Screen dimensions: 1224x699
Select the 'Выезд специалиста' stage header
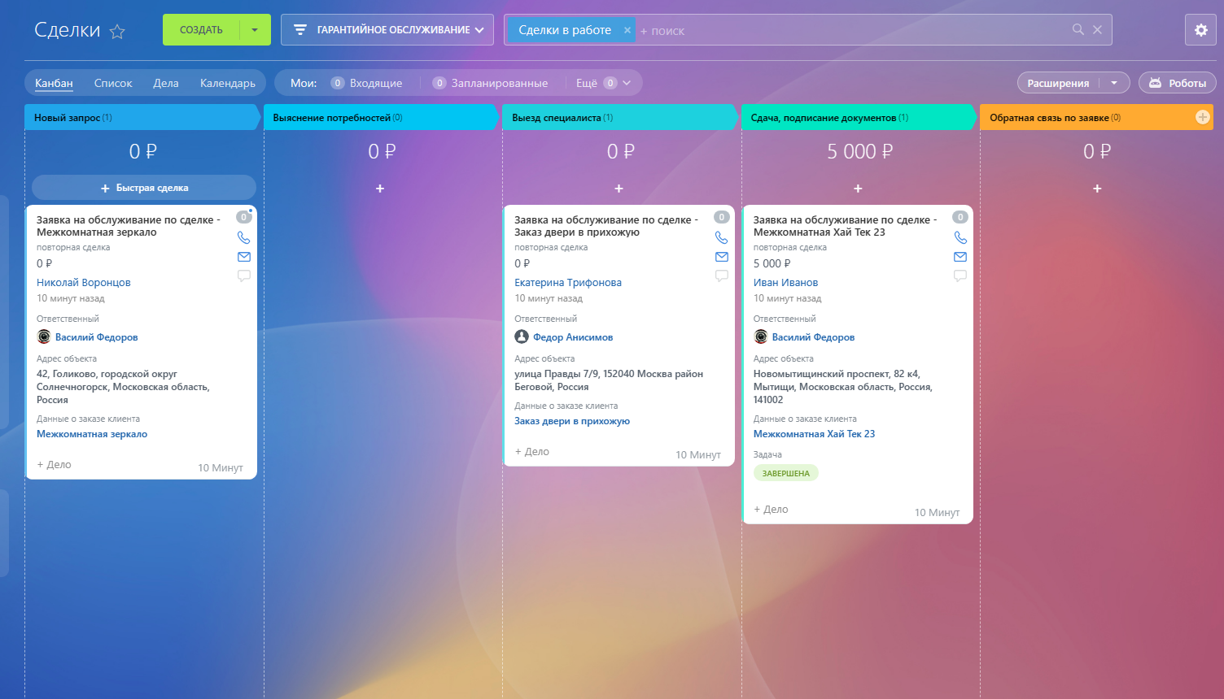tap(619, 117)
